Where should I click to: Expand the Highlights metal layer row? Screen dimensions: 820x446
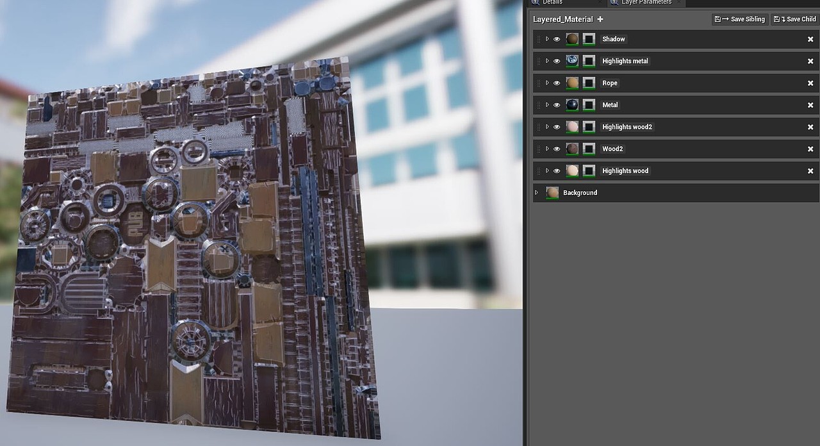click(x=547, y=61)
